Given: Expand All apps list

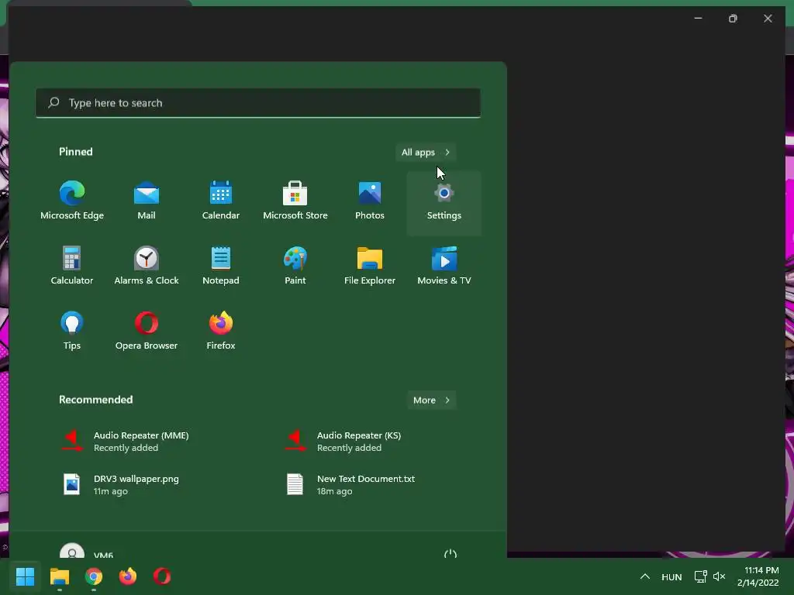Looking at the screenshot, I should pos(426,153).
